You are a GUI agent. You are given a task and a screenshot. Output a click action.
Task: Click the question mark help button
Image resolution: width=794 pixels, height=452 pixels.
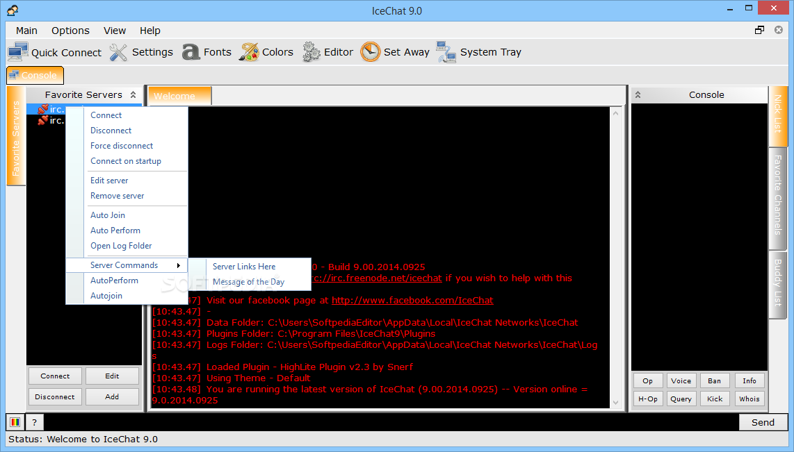[x=35, y=422]
